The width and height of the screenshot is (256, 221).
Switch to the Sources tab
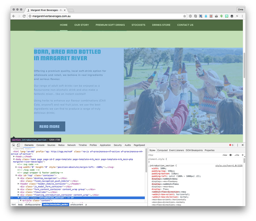click(x=51, y=145)
